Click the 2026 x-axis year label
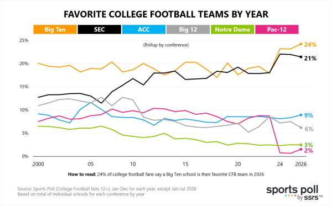This screenshot has width=332, height=206. click(301, 164)
